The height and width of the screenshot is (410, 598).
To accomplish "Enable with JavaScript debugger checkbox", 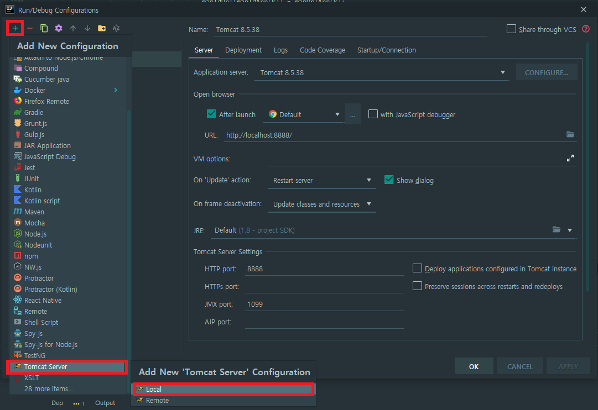I will coord(373,114).
